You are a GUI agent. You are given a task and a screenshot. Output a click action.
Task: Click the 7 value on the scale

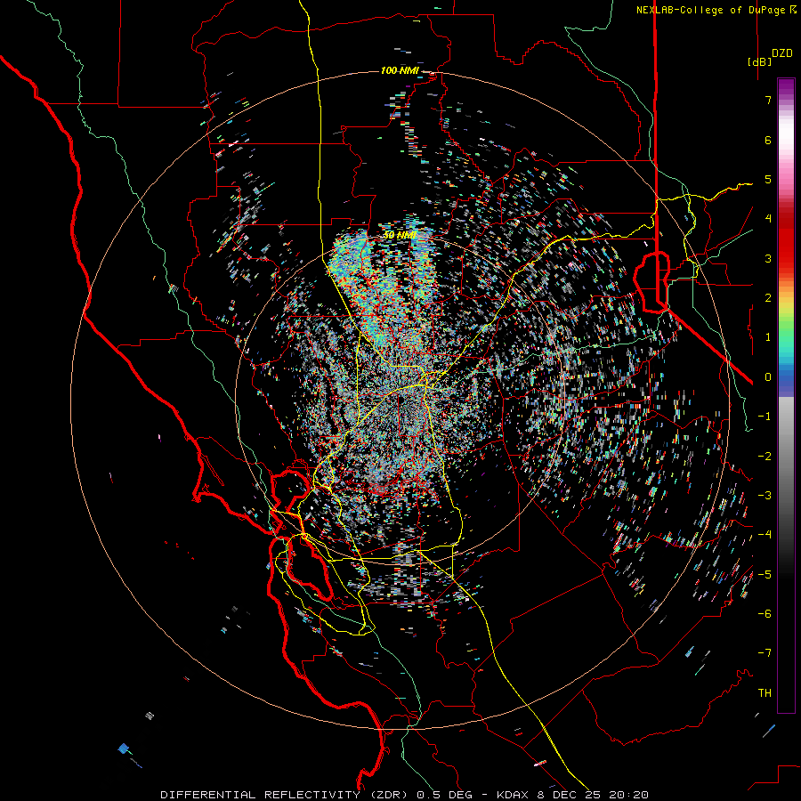(x=768, y=100)
